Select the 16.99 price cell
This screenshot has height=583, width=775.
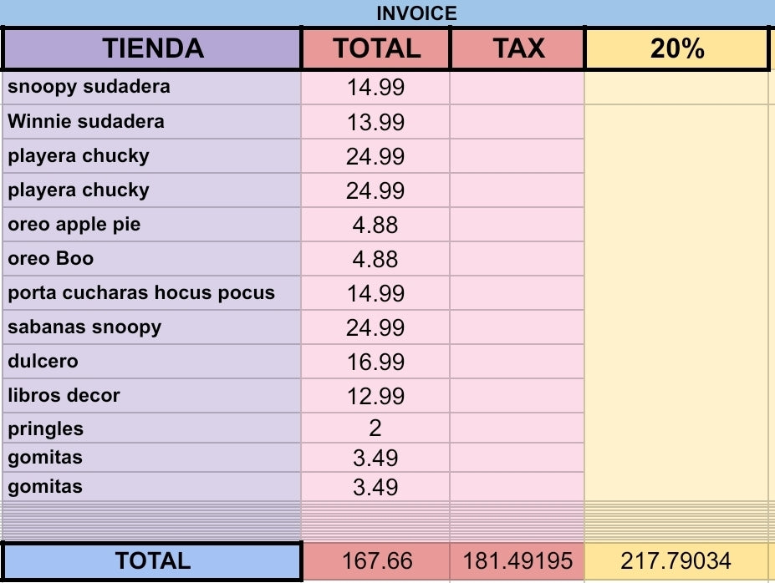click(375, 362)
